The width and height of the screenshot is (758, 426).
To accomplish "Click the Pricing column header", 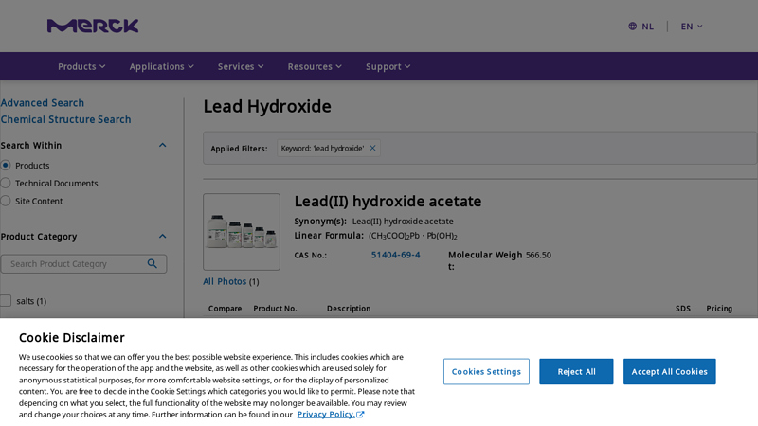I will pyautogui.click(x=719, y=309).
